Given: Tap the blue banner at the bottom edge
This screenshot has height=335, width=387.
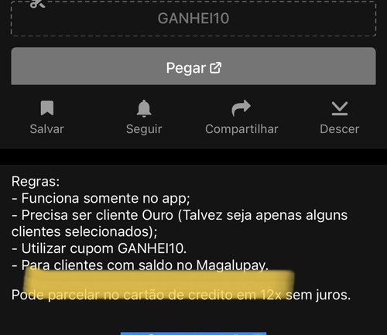Looking at the screenshot, I should click(193, 333).
